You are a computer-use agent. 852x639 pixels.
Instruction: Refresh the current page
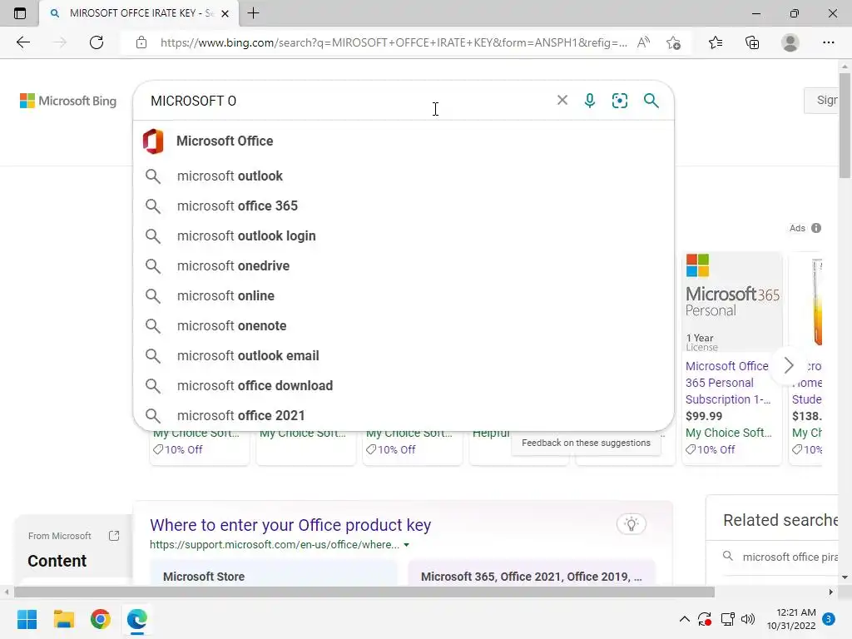[x=97, y=42]
